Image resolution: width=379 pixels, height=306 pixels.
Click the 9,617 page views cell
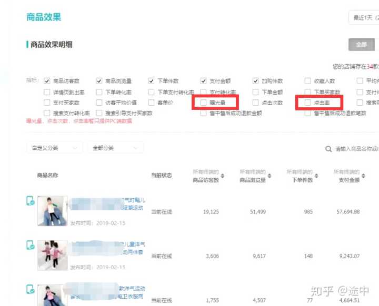point(260,256)
